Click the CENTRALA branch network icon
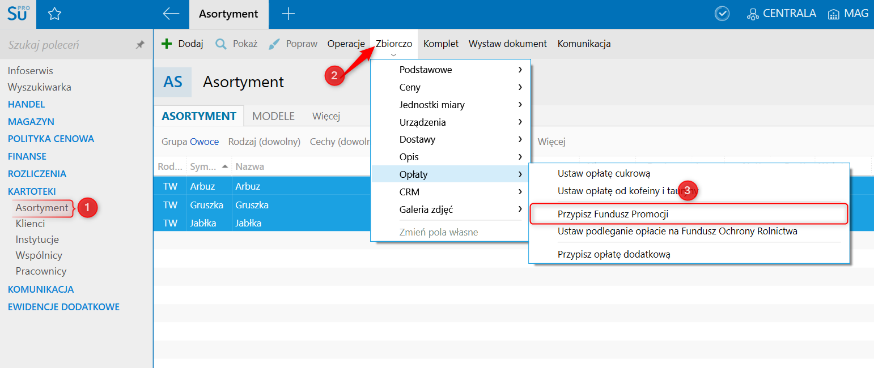874x368 pixels. 753,14
